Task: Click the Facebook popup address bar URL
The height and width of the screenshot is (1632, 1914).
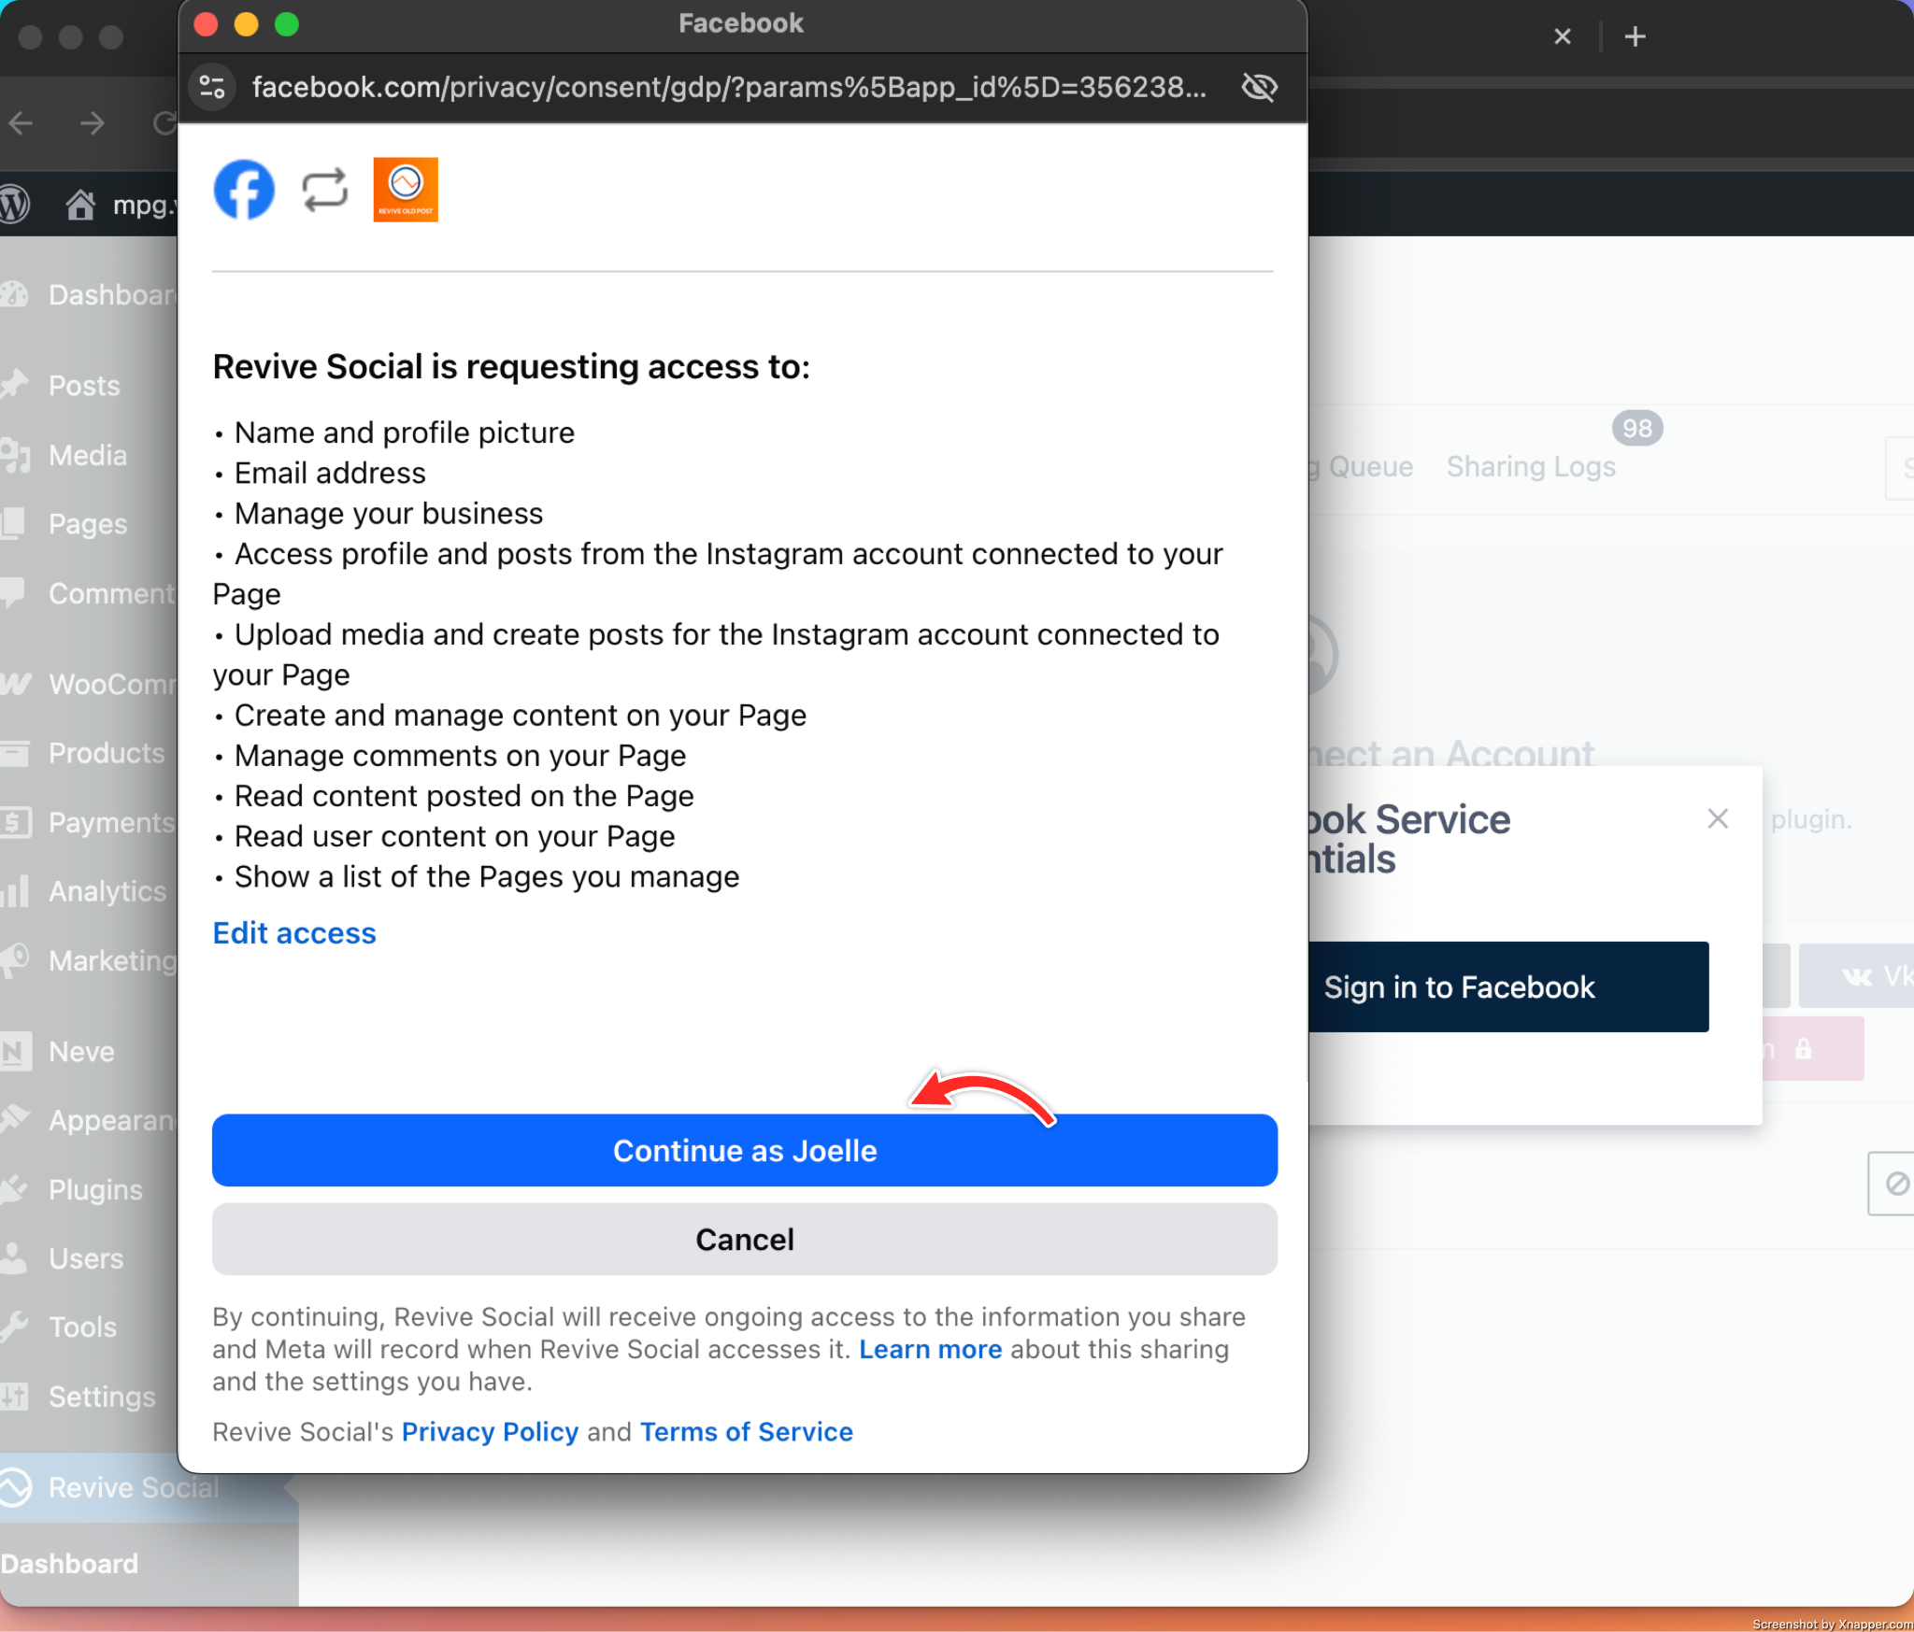Action: tap(729, 88)
